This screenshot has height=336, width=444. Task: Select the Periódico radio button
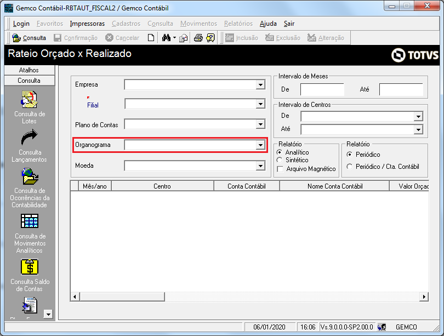pos(350,155)
